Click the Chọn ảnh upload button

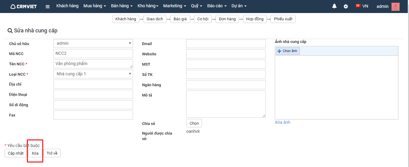(x=287, y=51)
